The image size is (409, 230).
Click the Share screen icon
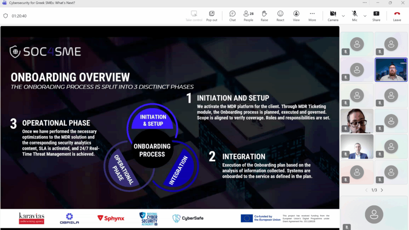point(376,16)
